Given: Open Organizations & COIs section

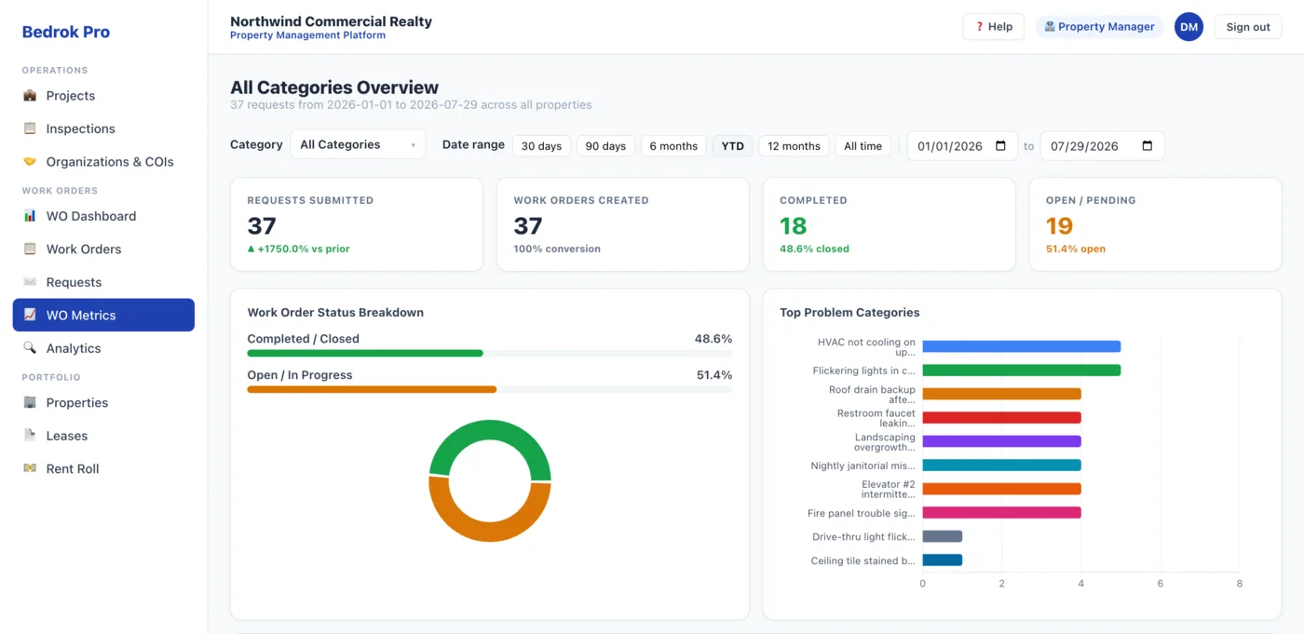Looking at the screenshot, I should coord(103,162).
